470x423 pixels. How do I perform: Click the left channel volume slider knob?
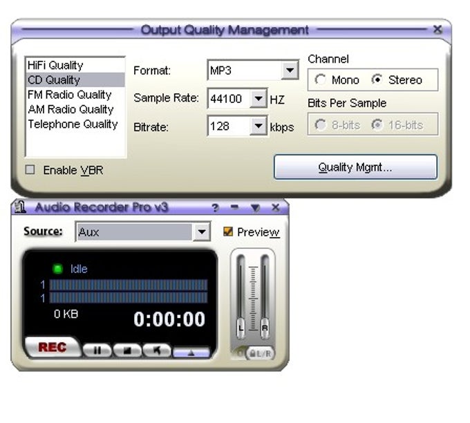241,328
